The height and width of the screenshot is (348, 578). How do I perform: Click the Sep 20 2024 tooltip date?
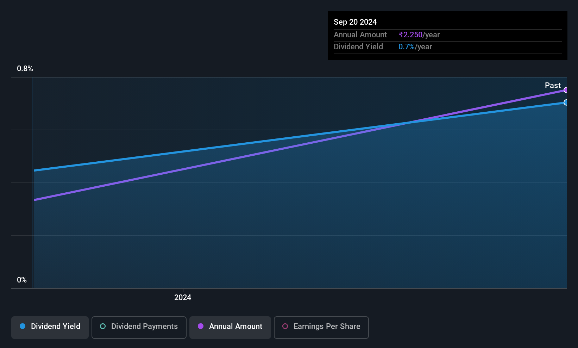pyautogui.click(x=355, y=22)
